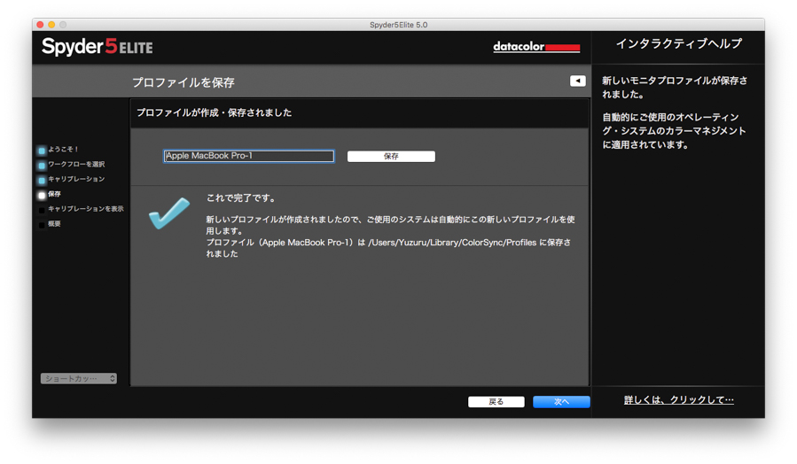Proceed with the 次へ button
The width and height of the screenshot is (797, 464).
click(x=561, y=401)
